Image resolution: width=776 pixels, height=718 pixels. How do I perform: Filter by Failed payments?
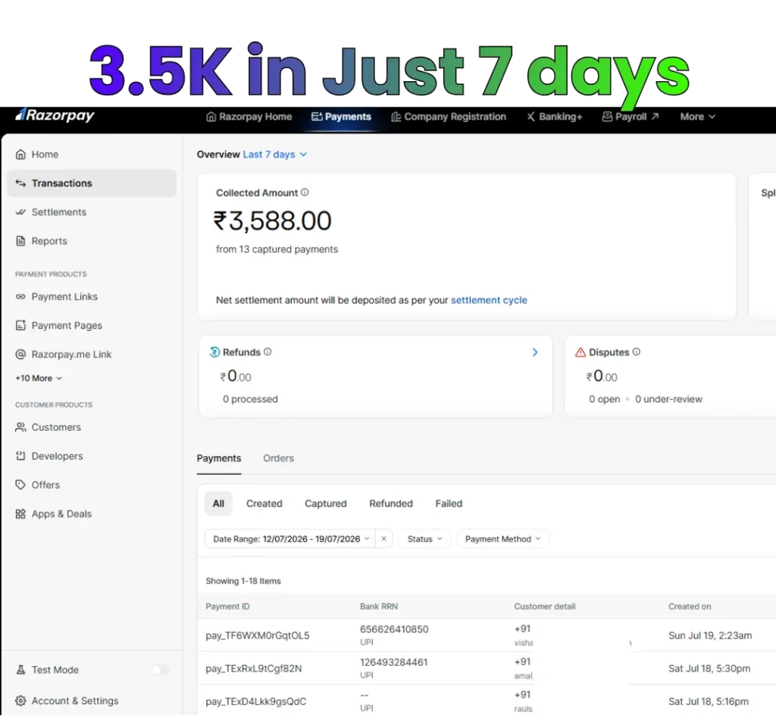pos(449,504)
